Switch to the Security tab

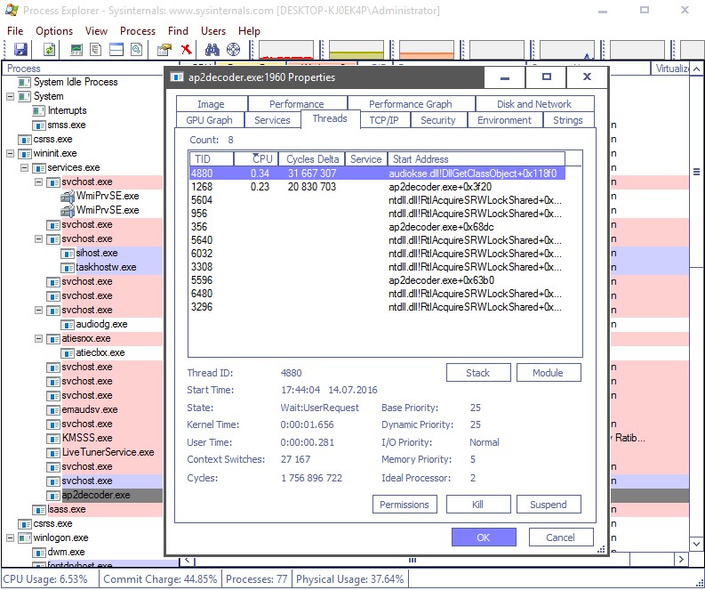tap(438, 120)
